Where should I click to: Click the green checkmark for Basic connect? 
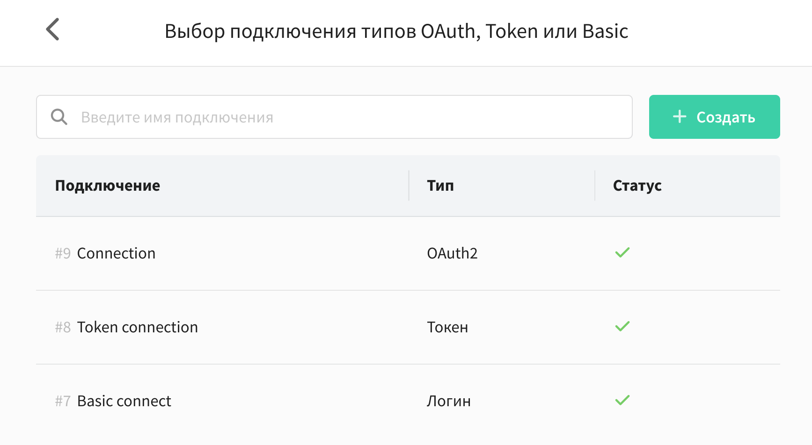coord(622,400)
